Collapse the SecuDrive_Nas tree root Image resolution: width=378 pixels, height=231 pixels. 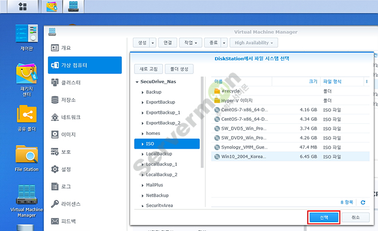click(x=137, y=82)
